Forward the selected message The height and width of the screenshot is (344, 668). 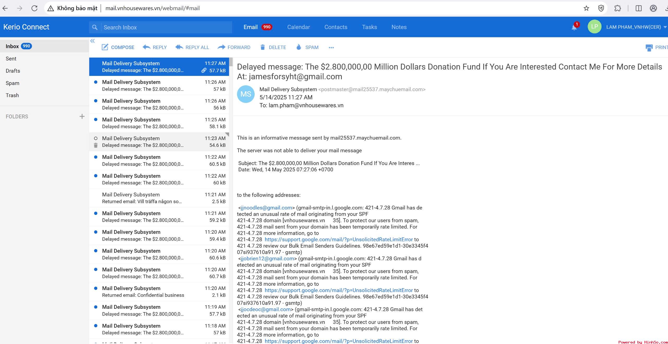pos(234,47)
